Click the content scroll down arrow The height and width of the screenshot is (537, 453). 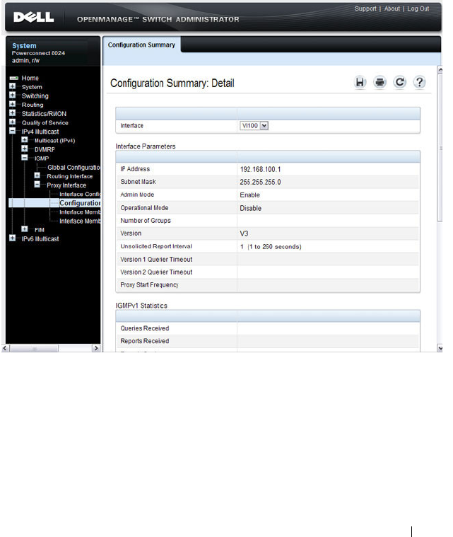440,348
